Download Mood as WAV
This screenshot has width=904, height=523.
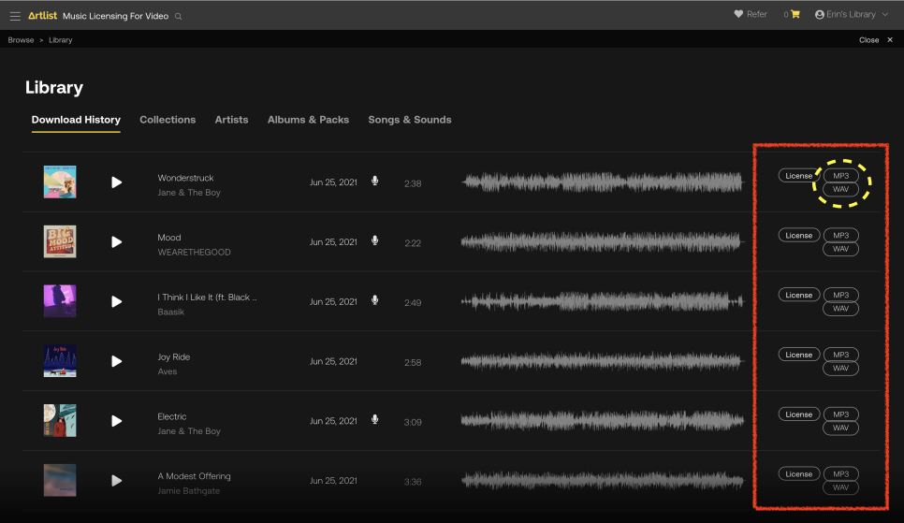(x=840, y=249)
